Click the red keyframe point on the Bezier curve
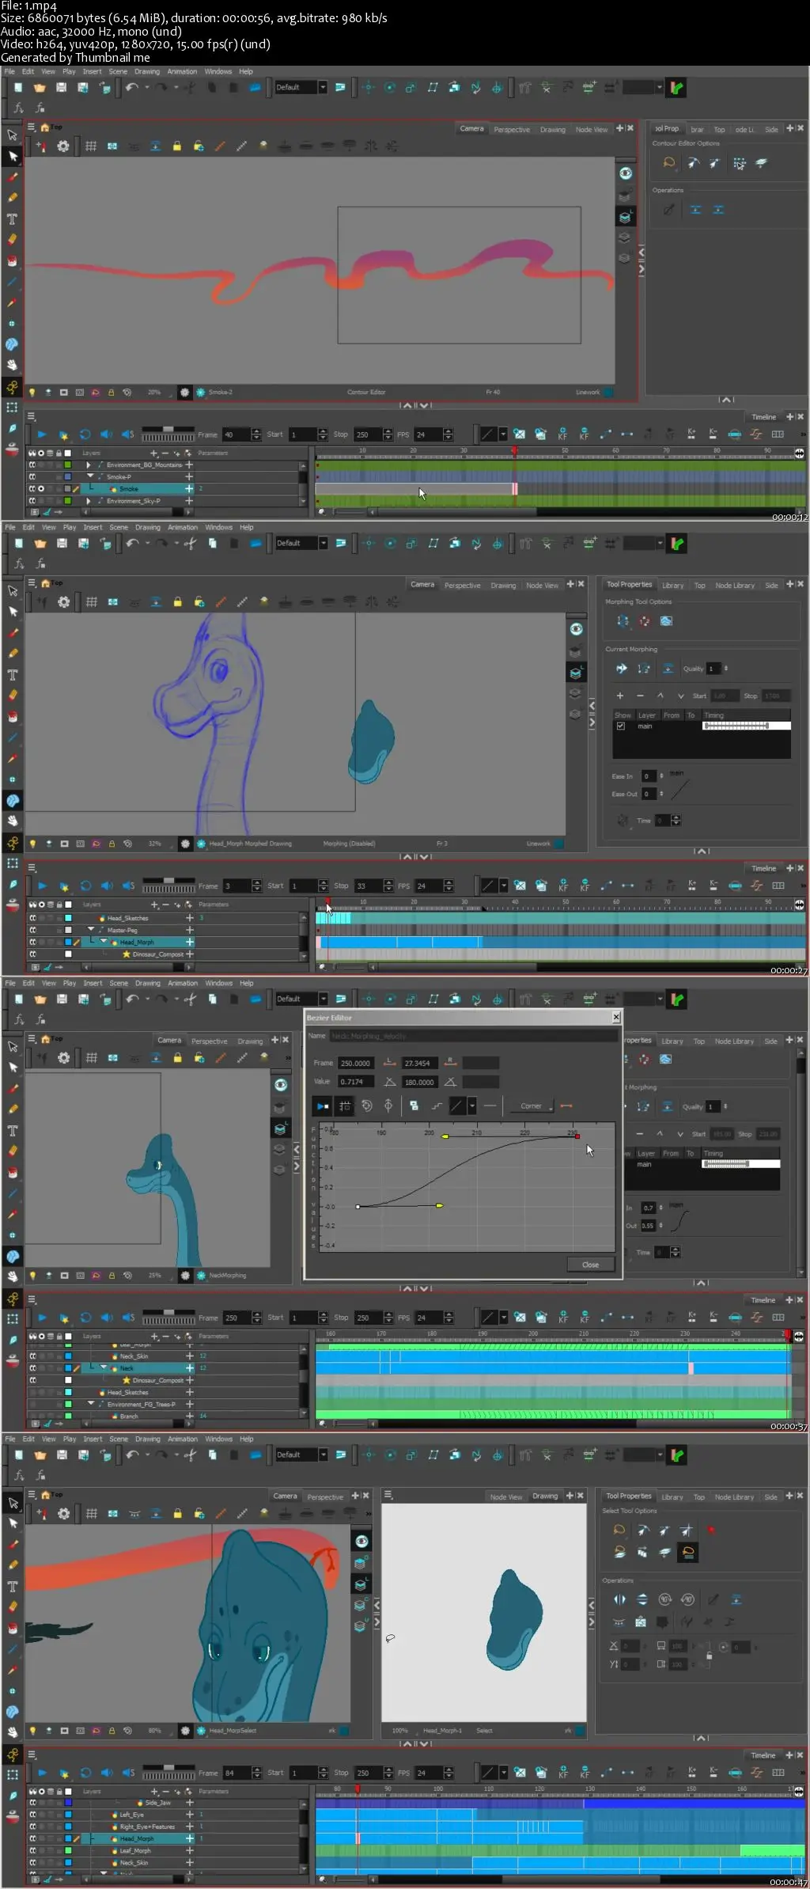 (577, 1136)
